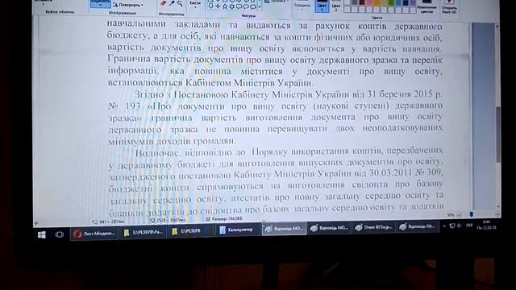Open the Rotate (Повернуть) dropdown
Image resolution: width=516 pixels, height=290 pixels.
128,5
